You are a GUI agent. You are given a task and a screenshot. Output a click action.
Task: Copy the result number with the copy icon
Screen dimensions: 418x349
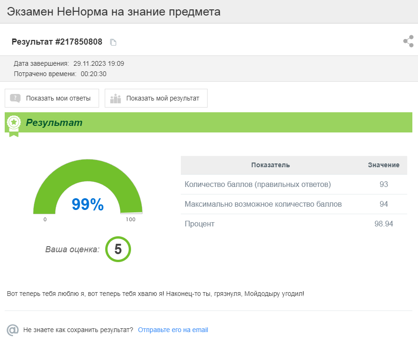pyautogui.click(x=113, y=42)
